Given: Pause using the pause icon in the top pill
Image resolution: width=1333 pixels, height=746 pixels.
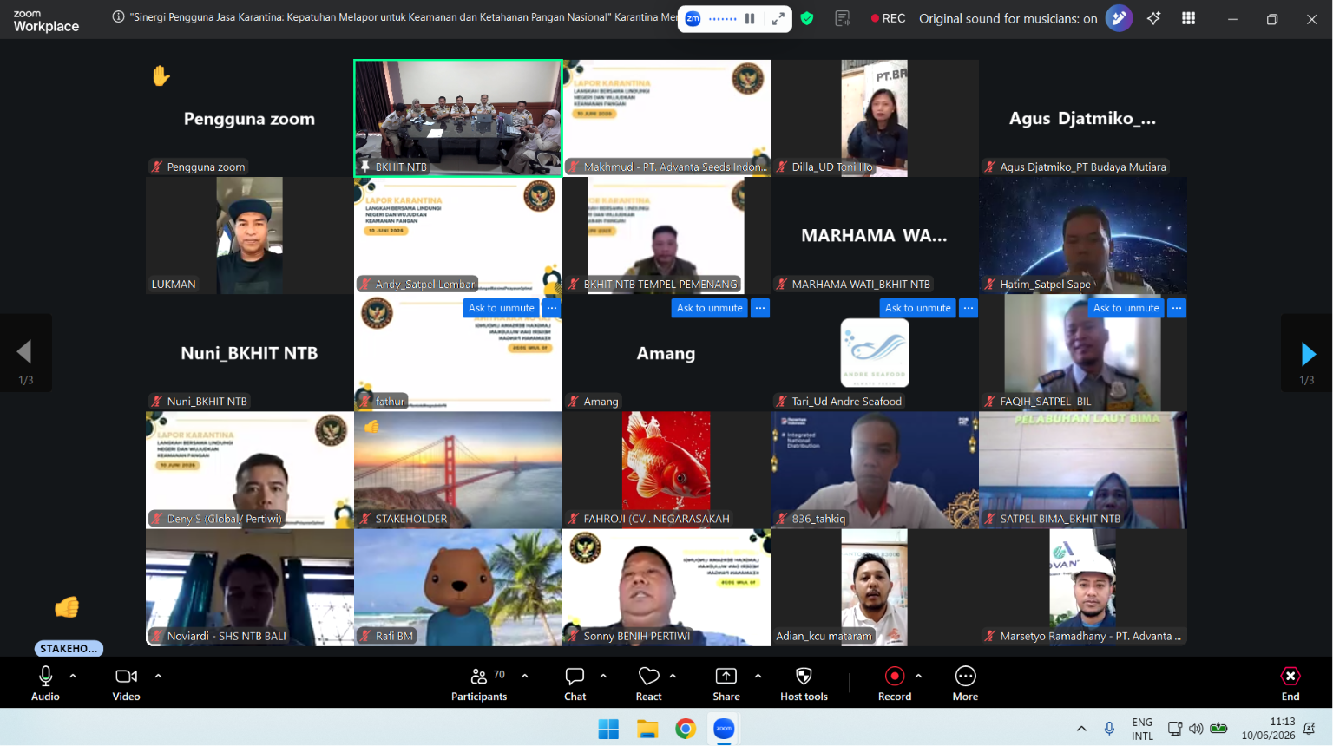Looking at the screenshot, I should 750,18.
